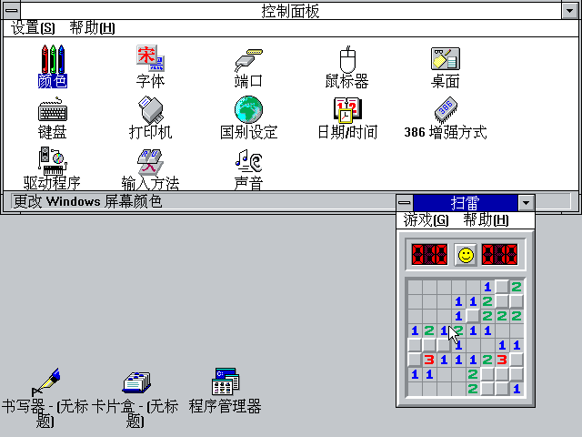Screen dimensions: 582x437
Task: Click the Minesweeper smiley face button
Action: (466, 255)
